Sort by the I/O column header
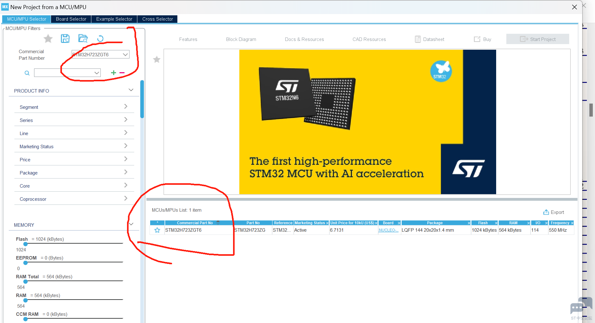The height and width of the screenshot is (323, 595). (x=539, y=223)
